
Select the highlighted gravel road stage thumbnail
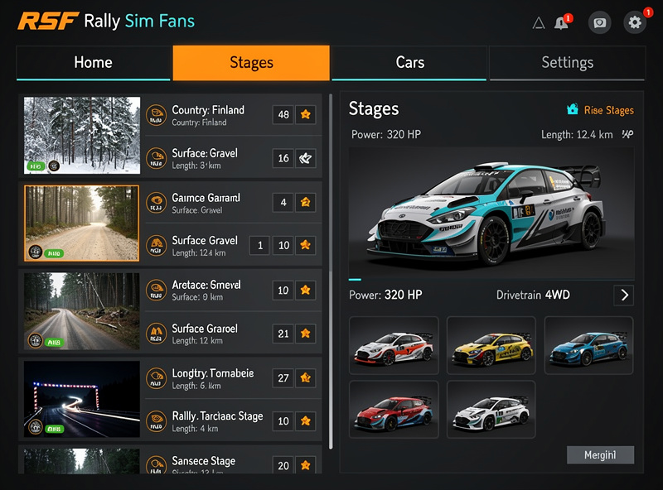pos(81,223)
